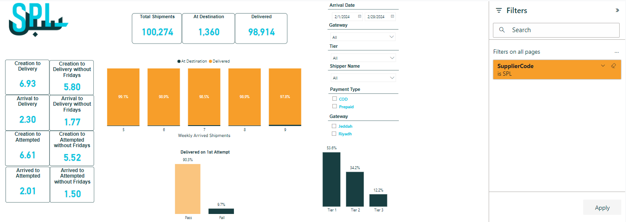Open the Shipper Name dropdown

tap(363, 78)
